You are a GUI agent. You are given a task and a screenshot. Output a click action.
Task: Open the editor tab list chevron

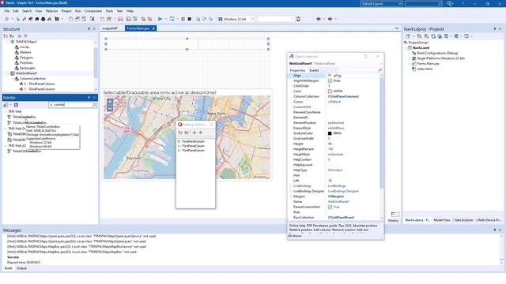(397, 28)
